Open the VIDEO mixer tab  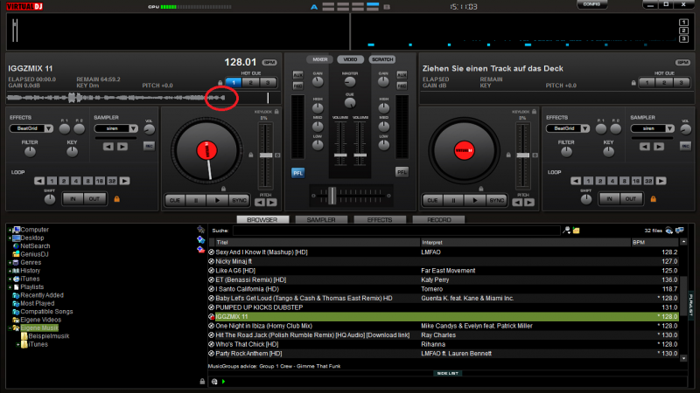click(349, 59)
